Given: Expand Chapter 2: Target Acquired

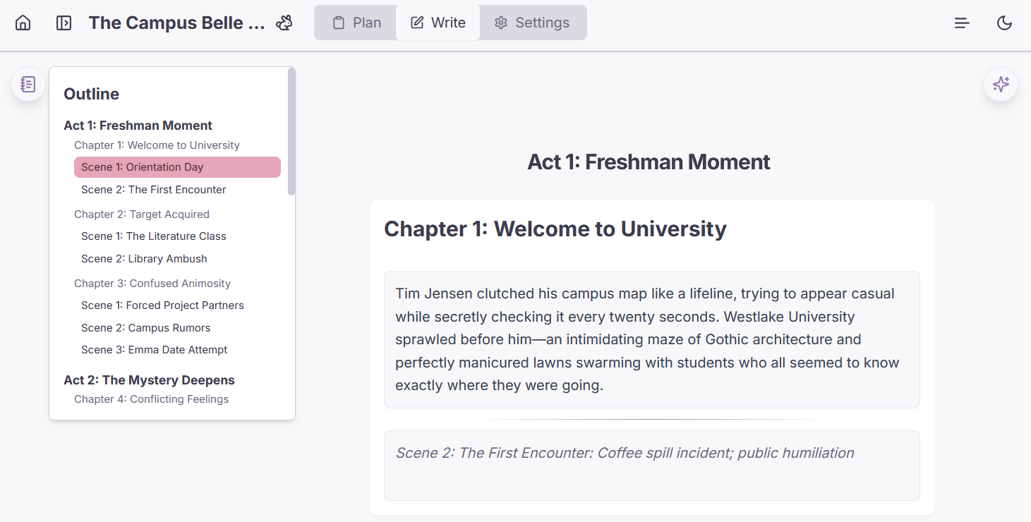Looking at the screenshot, I should coord(142,214).
